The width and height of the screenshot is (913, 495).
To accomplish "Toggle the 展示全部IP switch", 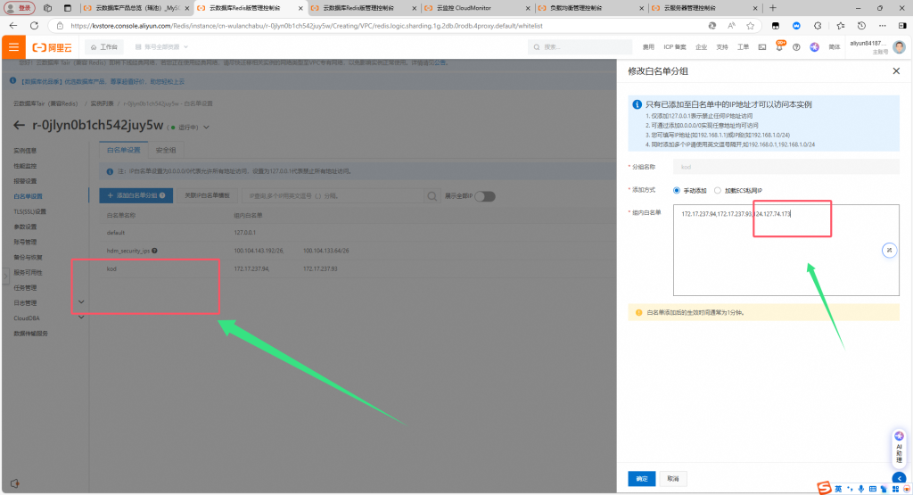I will (x=484, y=195).
